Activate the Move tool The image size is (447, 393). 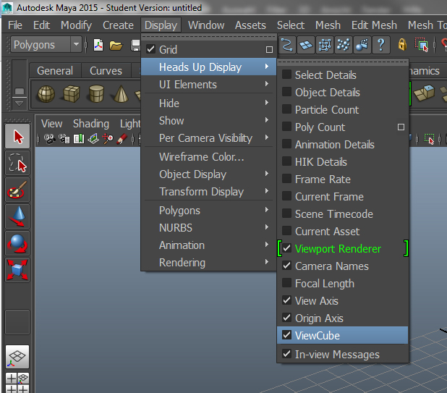pos(17,216)
